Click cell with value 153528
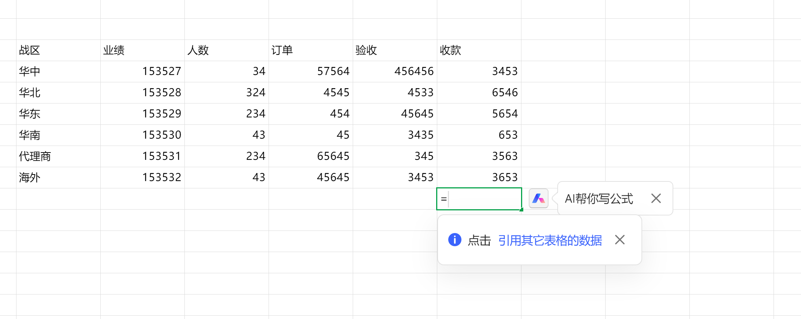The width and height of the screenshot is (801, 319). [x=142, y=93]
